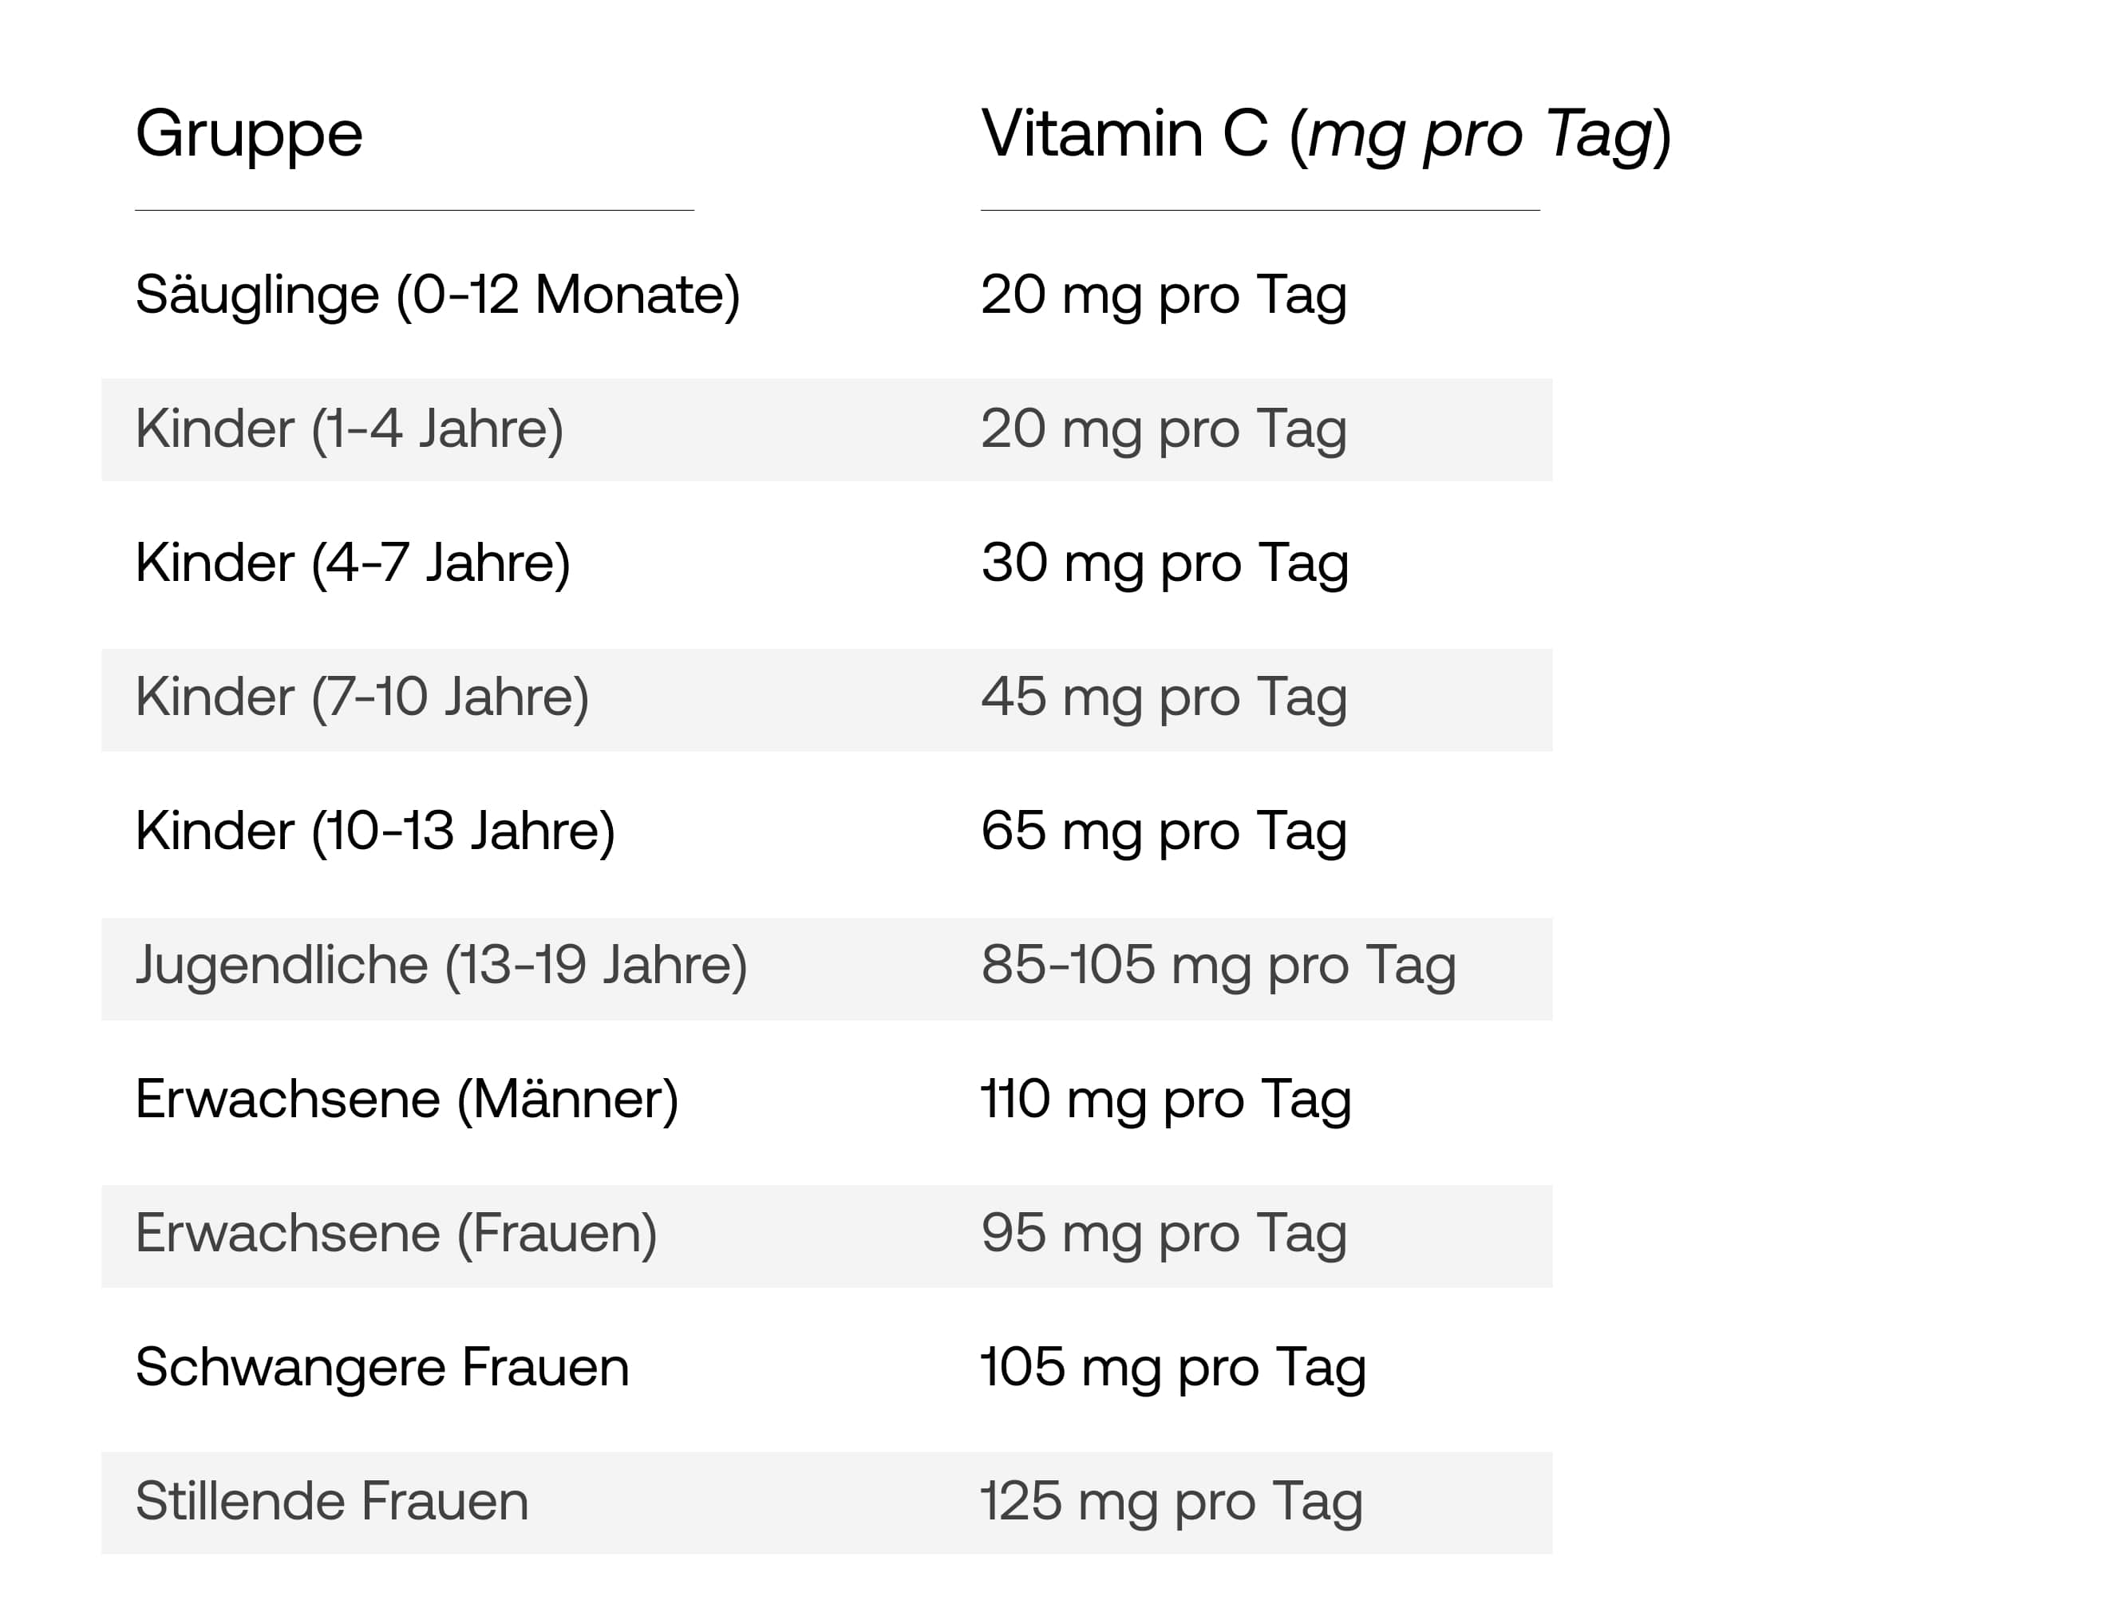This screenshot has width=2114, height=1612.
Task: Click the 85-105 mg pro Tag value
Action: (1219, 966)
